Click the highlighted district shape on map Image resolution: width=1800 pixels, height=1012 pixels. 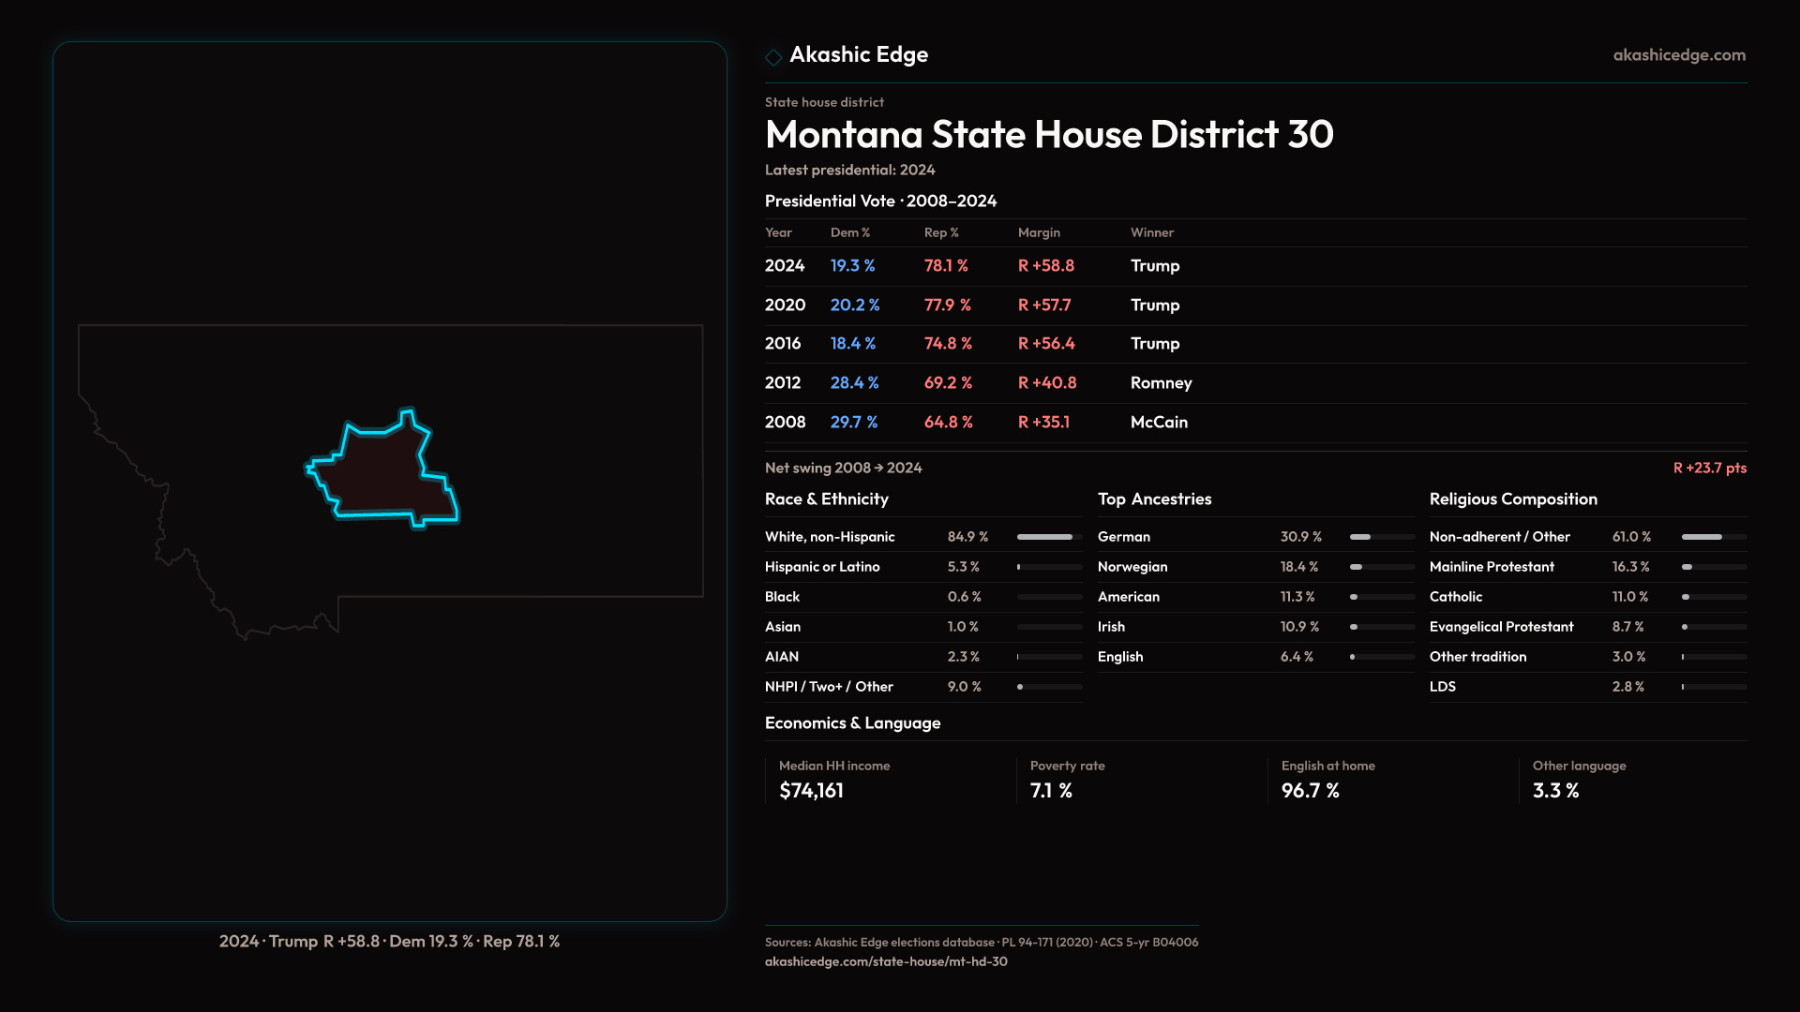coord(380,473)
